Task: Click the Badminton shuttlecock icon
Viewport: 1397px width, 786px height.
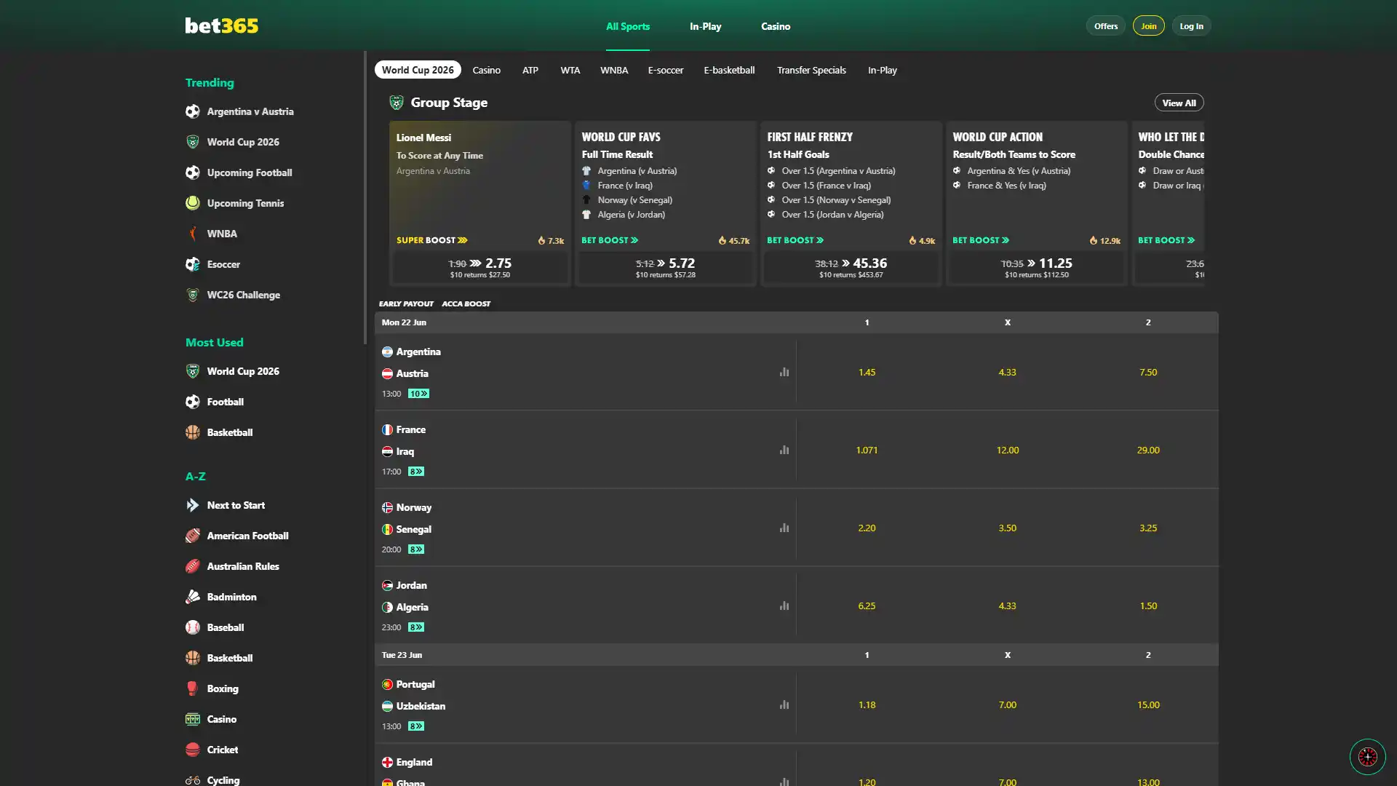Action: point(192,597)
